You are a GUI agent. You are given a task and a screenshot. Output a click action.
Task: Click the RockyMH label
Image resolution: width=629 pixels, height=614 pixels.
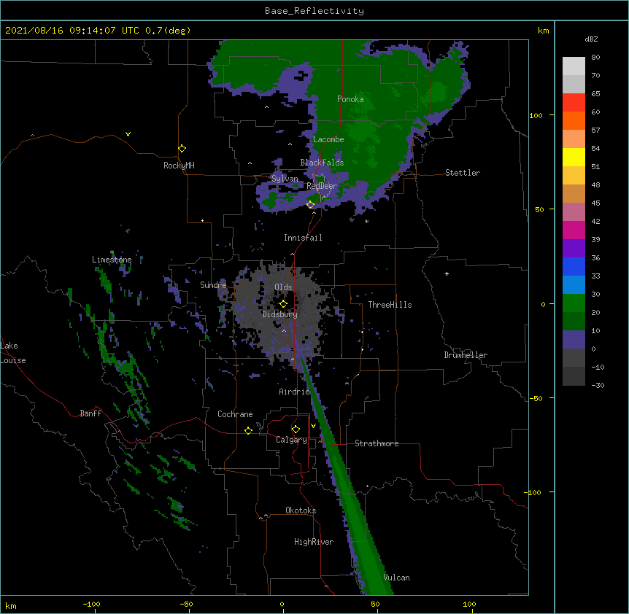pos(179,165)
